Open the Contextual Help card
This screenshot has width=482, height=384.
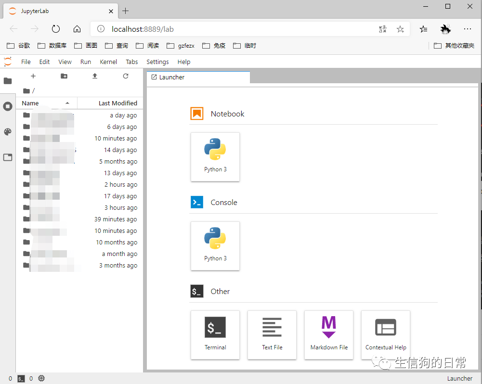(386, 335)
